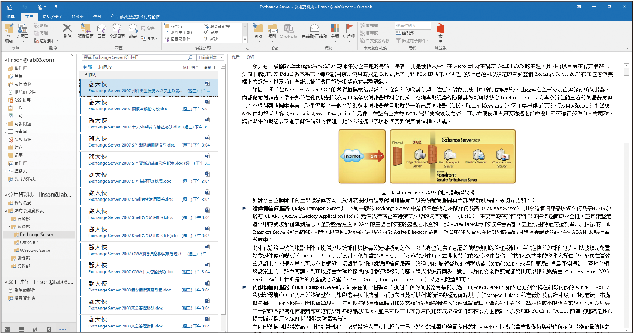634x335 pixels.
Task: Open message 'Exchange Server 2007 兩版本規格比較.doc'
Action: click(x=149, y=106)
